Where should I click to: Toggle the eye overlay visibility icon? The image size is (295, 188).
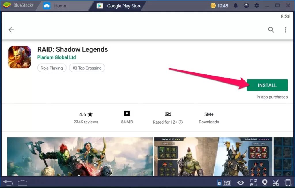241,183
